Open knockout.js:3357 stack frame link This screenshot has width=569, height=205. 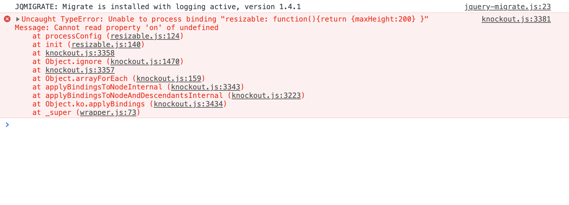79,70
